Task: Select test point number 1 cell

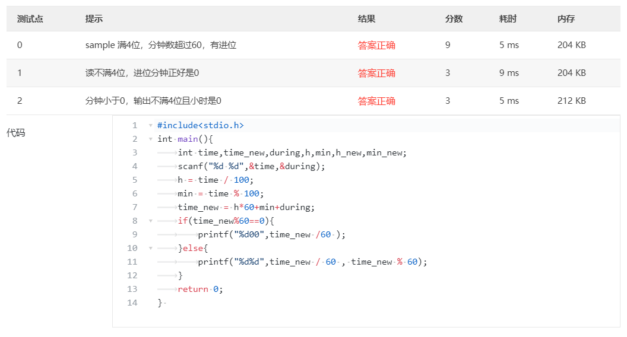Action: (20, 73)
